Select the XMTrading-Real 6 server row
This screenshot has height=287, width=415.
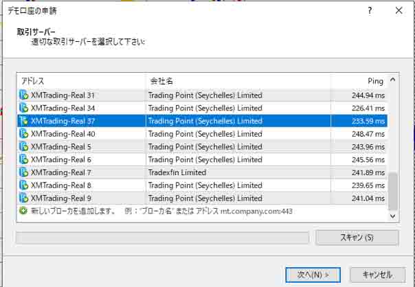[202, 159]
